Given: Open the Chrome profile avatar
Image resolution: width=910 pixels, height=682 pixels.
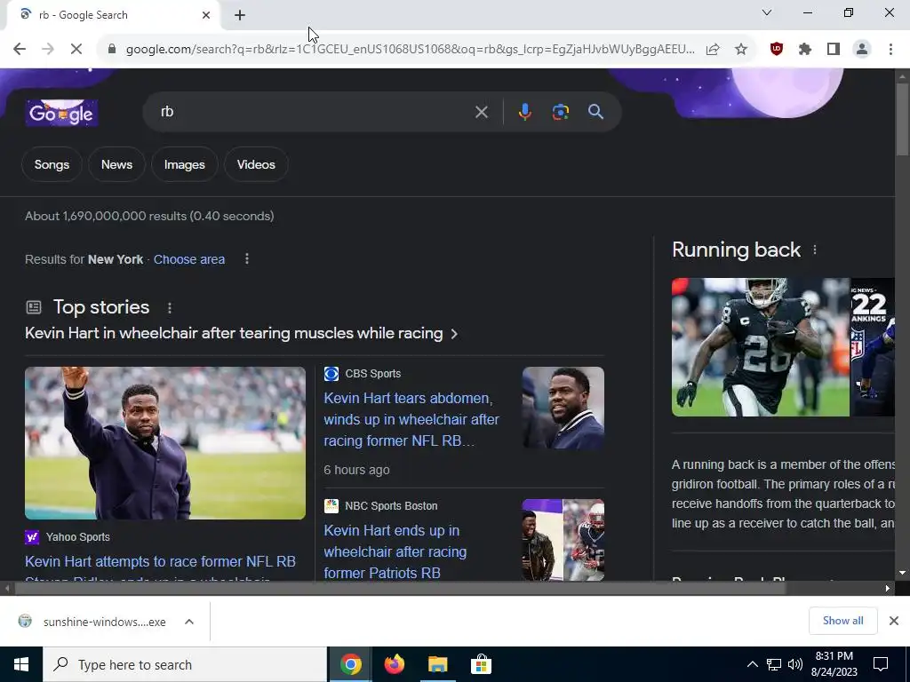Looking at the screenshot, I should 862,50.
